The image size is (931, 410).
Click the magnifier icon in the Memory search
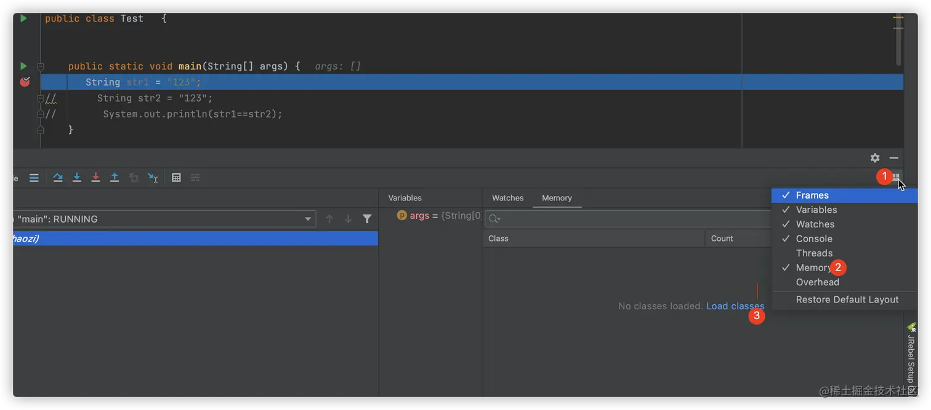click(x=494, y=219)
